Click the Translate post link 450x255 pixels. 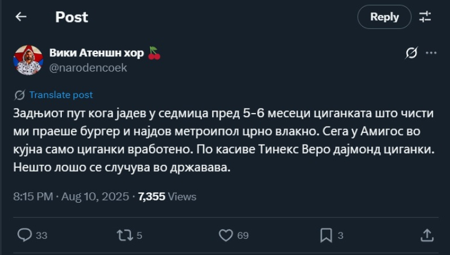pos(61,95)
